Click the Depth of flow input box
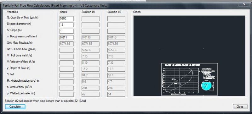This screenshot has width=252, height=114. 66,69
